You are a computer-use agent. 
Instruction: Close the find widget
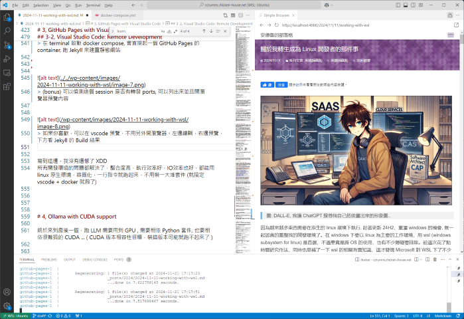click(x=225, y=31)
